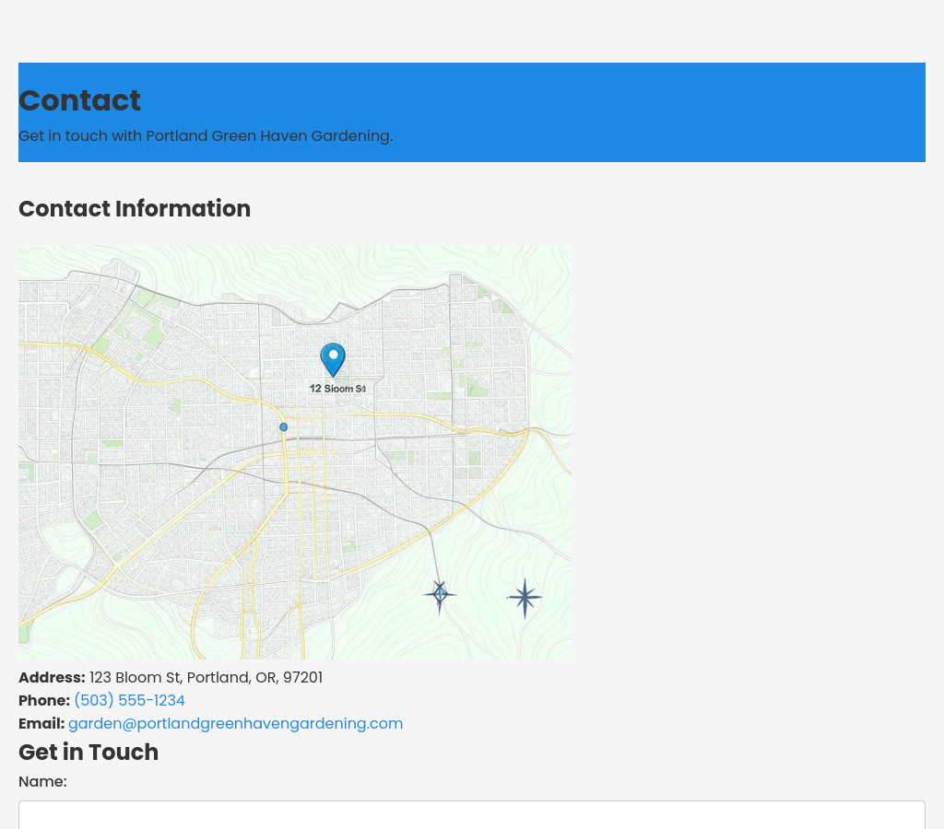Click the bold Email: label
Screen dimensions: 944x829
tap(41, 723)
